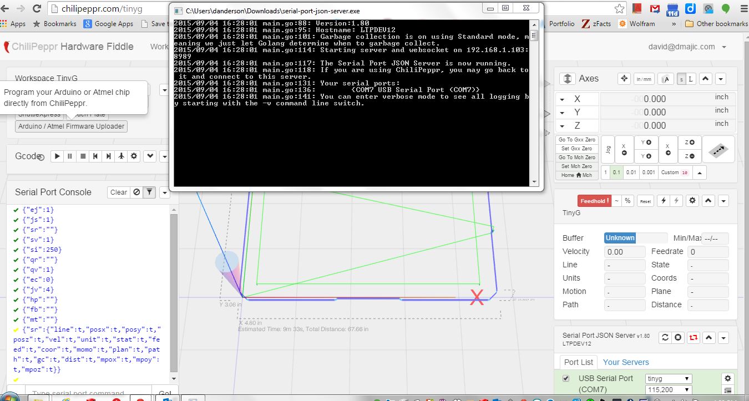This screenshot has height=401, width=749.
Task: Click the crosshair icon in Axes panel
Action: (624, 79)
